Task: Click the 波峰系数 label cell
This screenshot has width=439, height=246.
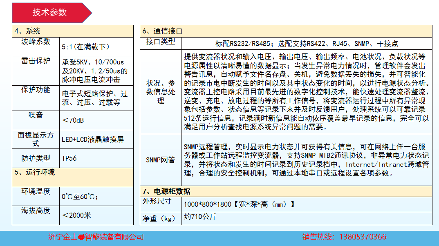Action: (36, 42)
